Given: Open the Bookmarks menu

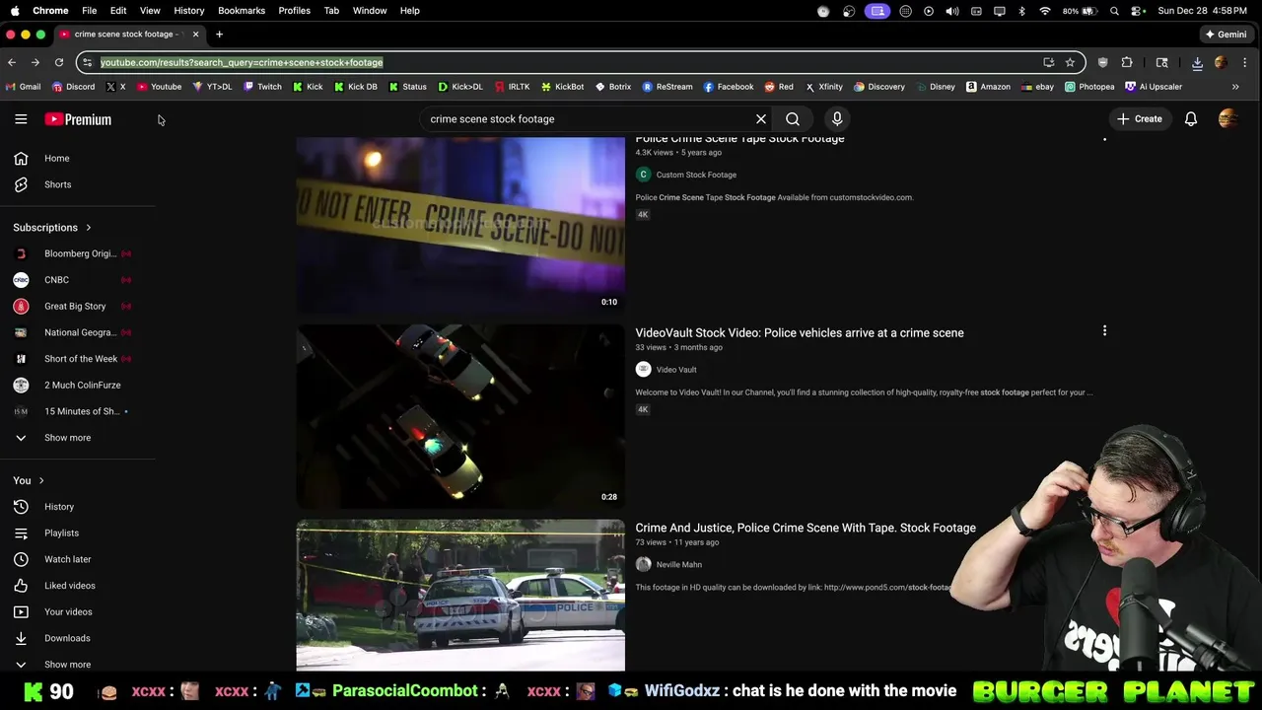Looking at the screenshot, I should 242,11.
